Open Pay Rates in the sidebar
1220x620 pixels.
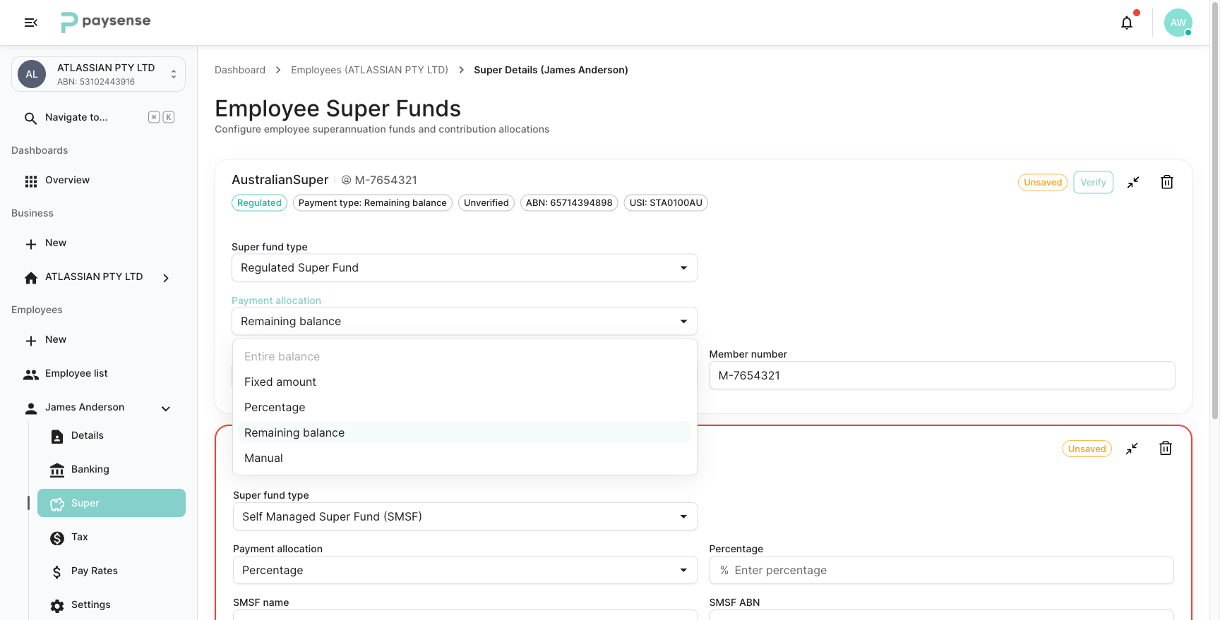pos(112,571)
